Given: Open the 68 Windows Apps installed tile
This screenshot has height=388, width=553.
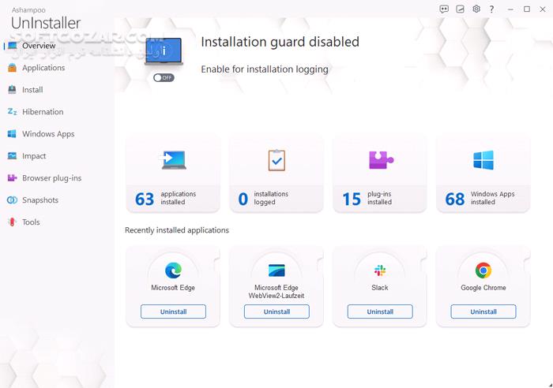Looking at the screenshot, I should pyautogui.click(x=483, y=175).
